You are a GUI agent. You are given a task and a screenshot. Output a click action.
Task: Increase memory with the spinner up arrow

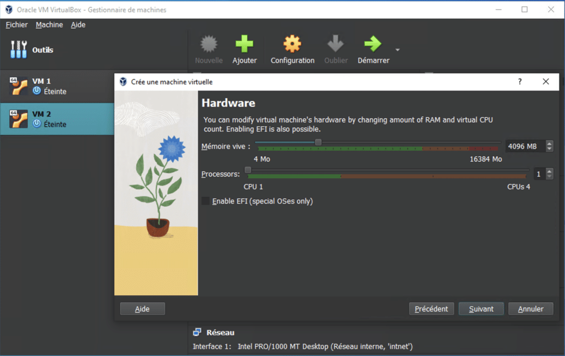tap(549, 143)
